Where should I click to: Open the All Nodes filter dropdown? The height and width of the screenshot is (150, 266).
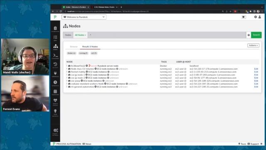click(x=80, y=35)
